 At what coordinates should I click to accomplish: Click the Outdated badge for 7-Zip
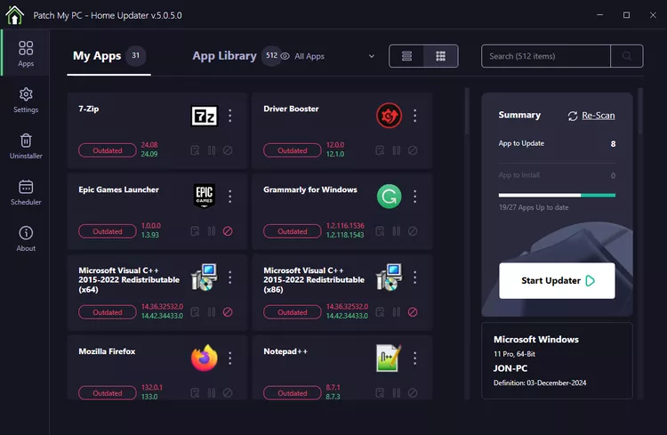click(x=108, y=150)
